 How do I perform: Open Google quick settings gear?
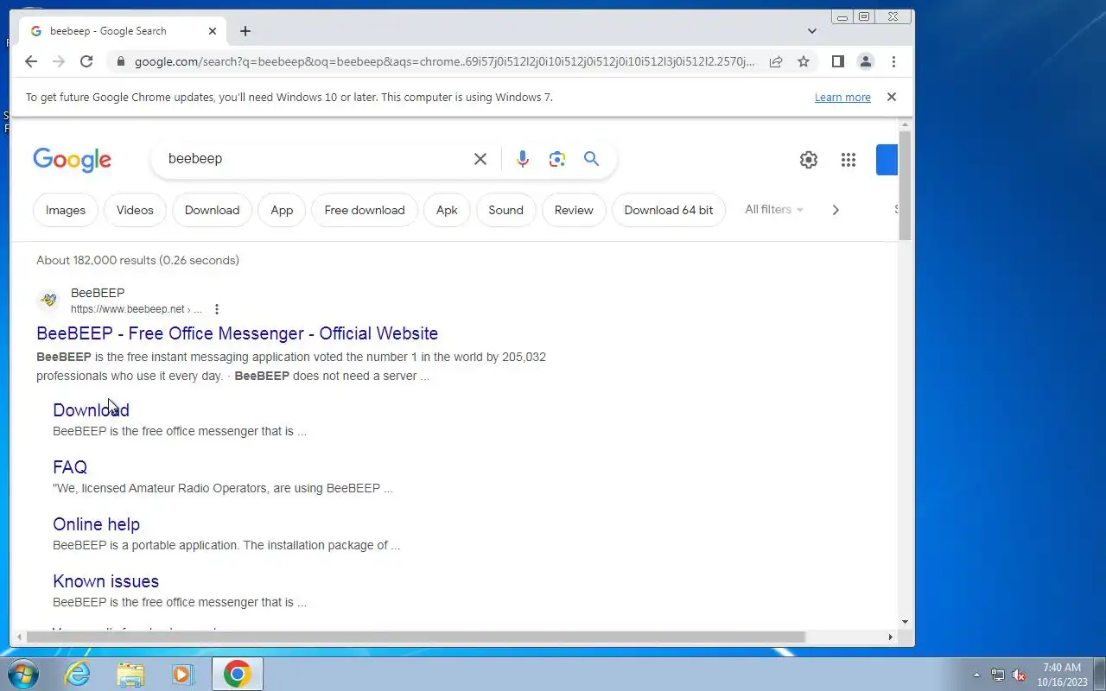tap(808, 160)
